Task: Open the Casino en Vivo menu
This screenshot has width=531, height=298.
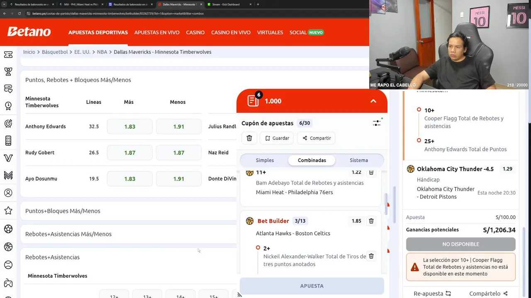Action: pos(231,32)
